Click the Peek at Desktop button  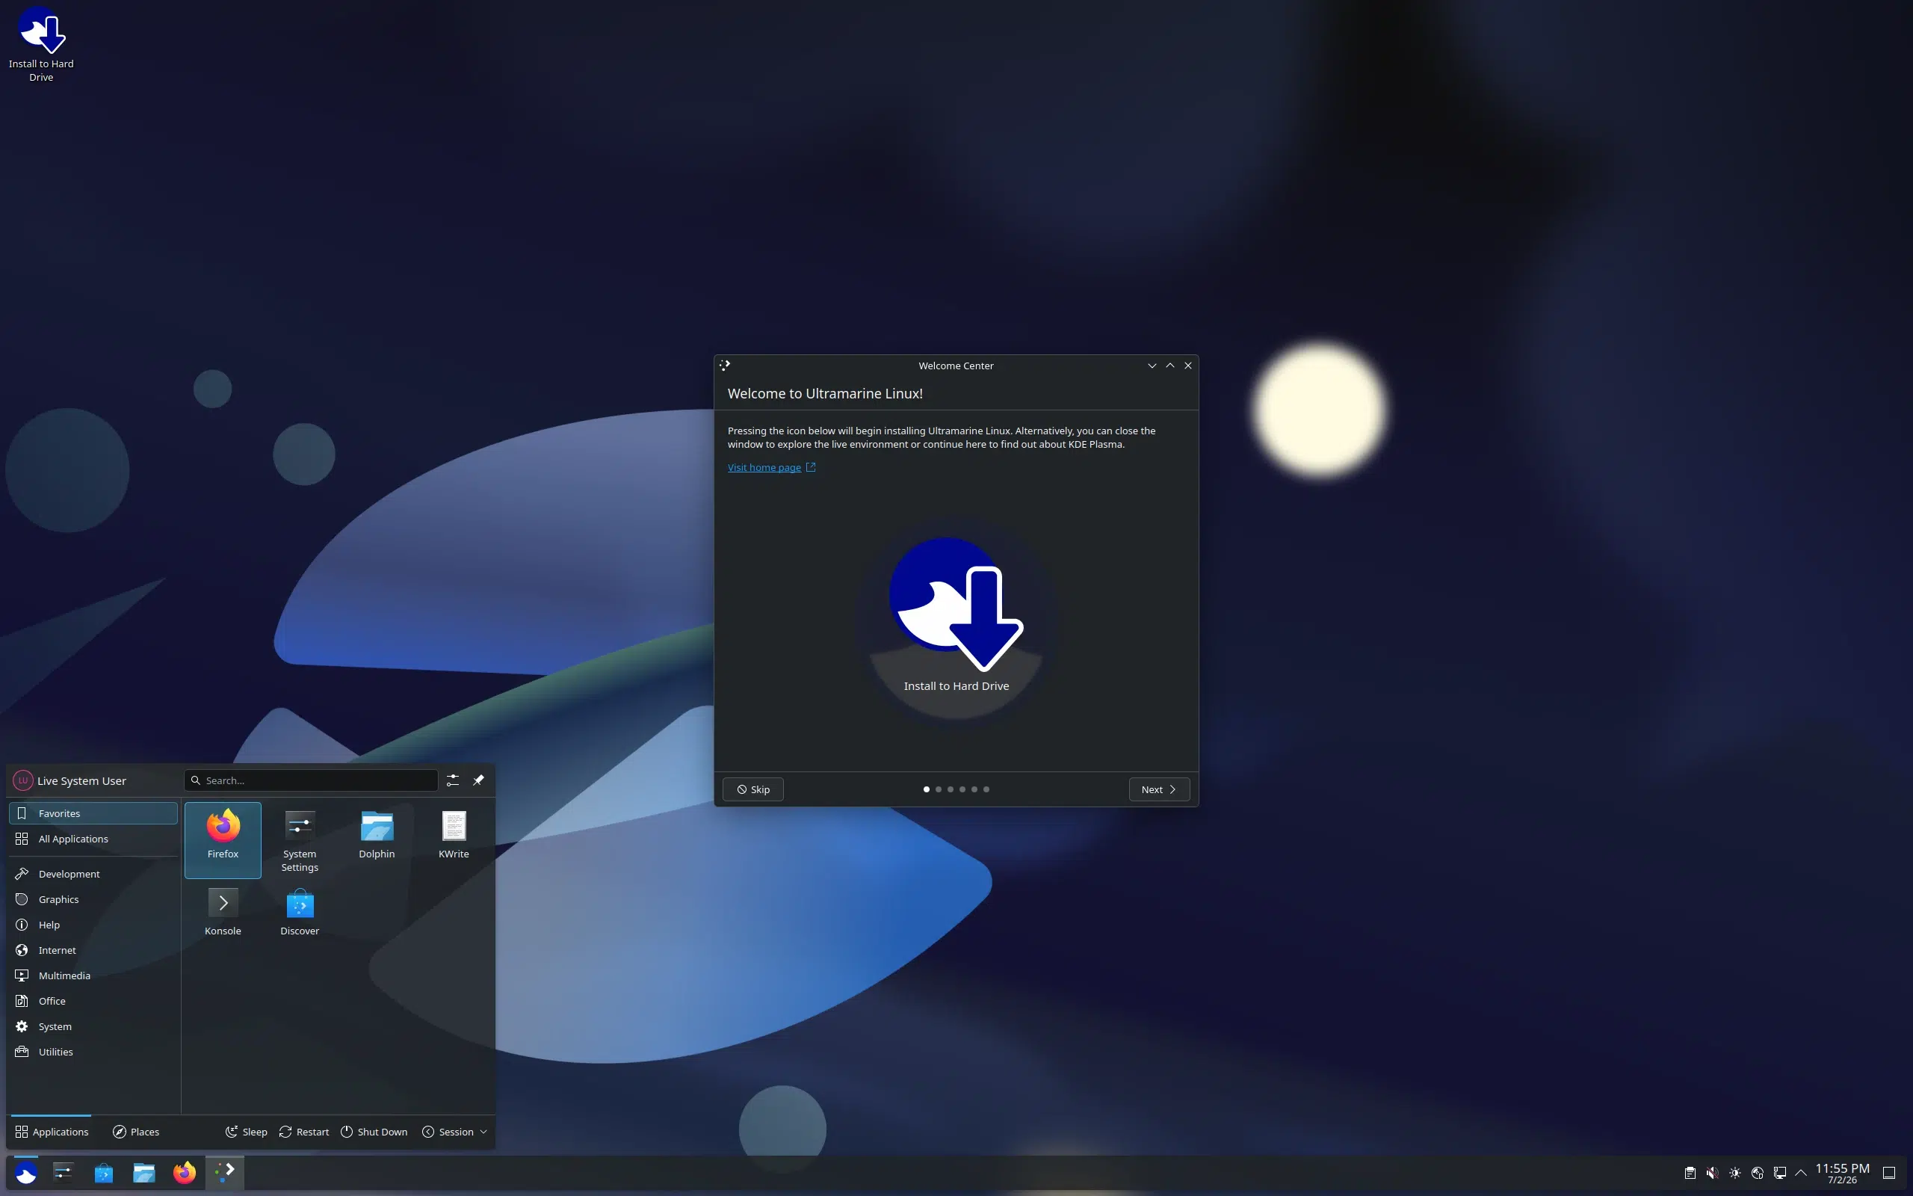click(1889, 1173)
